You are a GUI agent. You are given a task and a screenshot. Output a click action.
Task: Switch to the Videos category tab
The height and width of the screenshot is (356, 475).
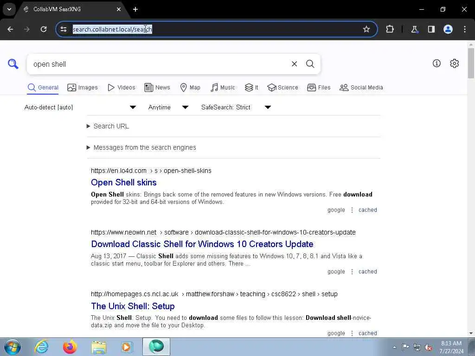[121, 88]
